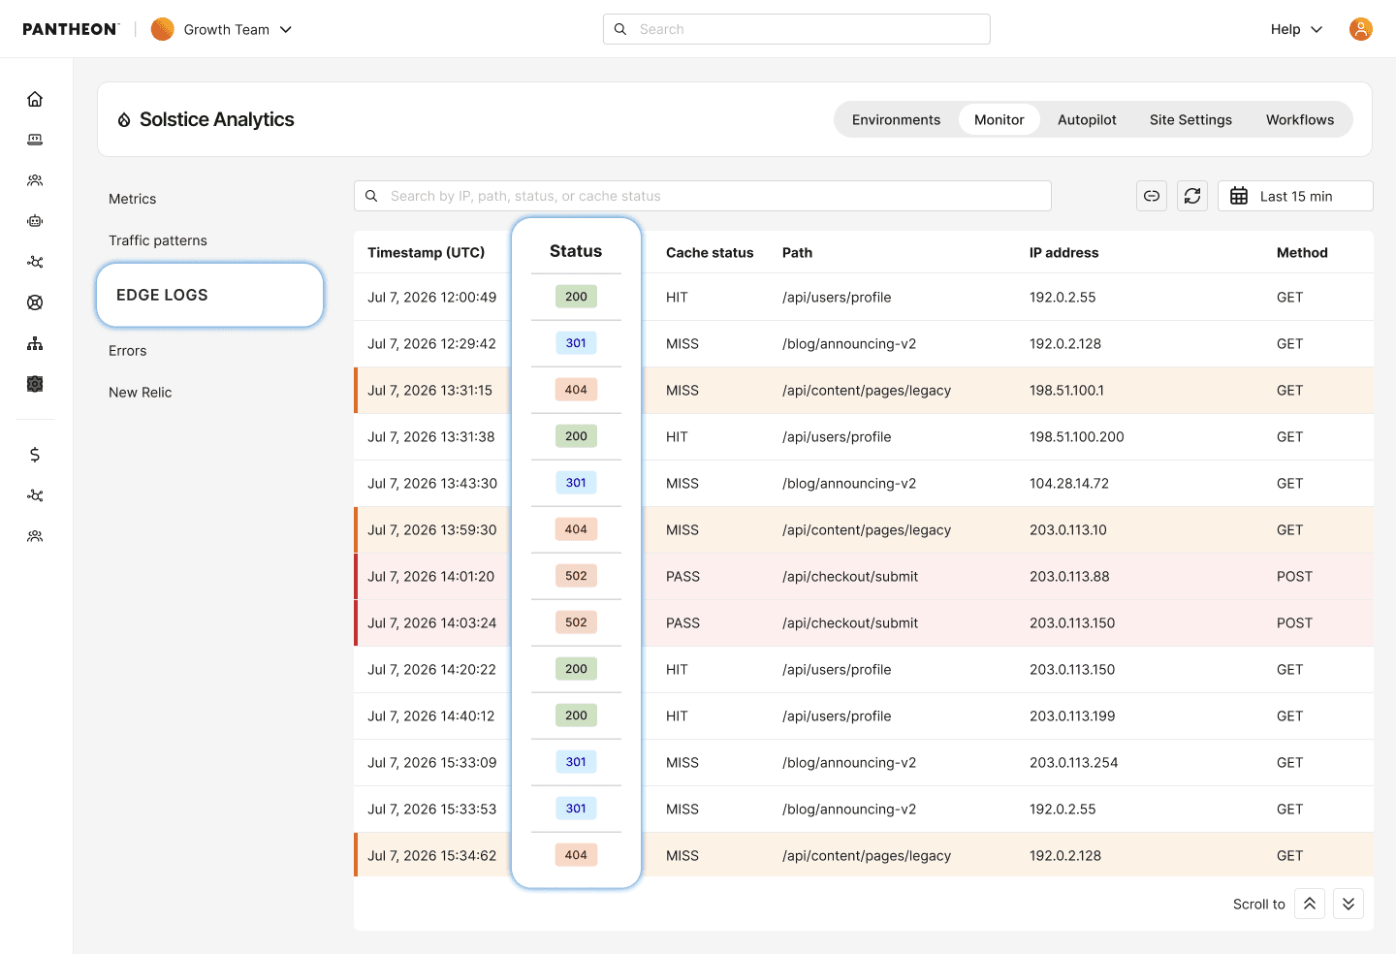
Task: Select timestamp Jul 7, 2026 13:43:30
Action: [432, 484]
